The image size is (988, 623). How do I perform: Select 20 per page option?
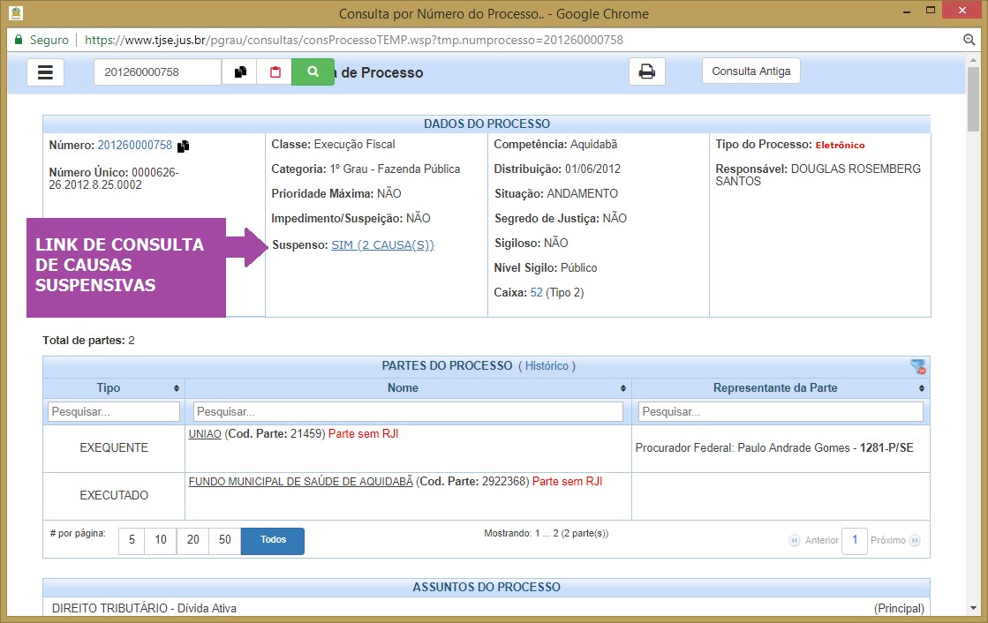click(x=192, y=540)
